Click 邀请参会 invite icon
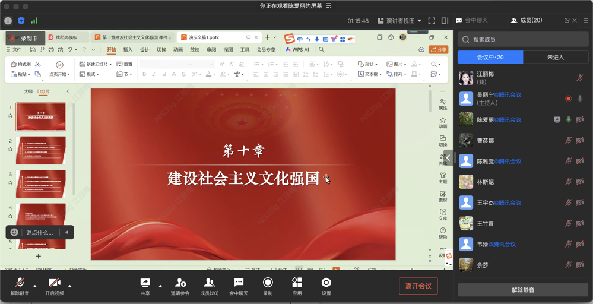The width and height of the screenshot is (593, 304). (180, 286)
